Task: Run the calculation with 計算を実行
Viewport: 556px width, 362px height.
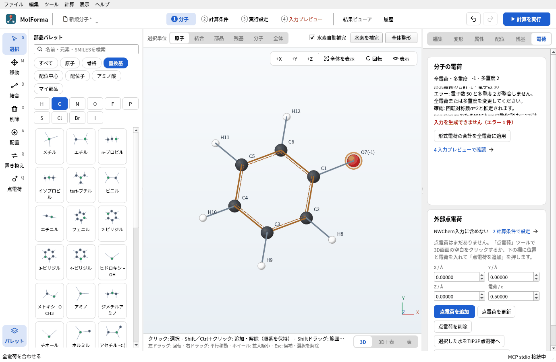Action: pos(527,19)
